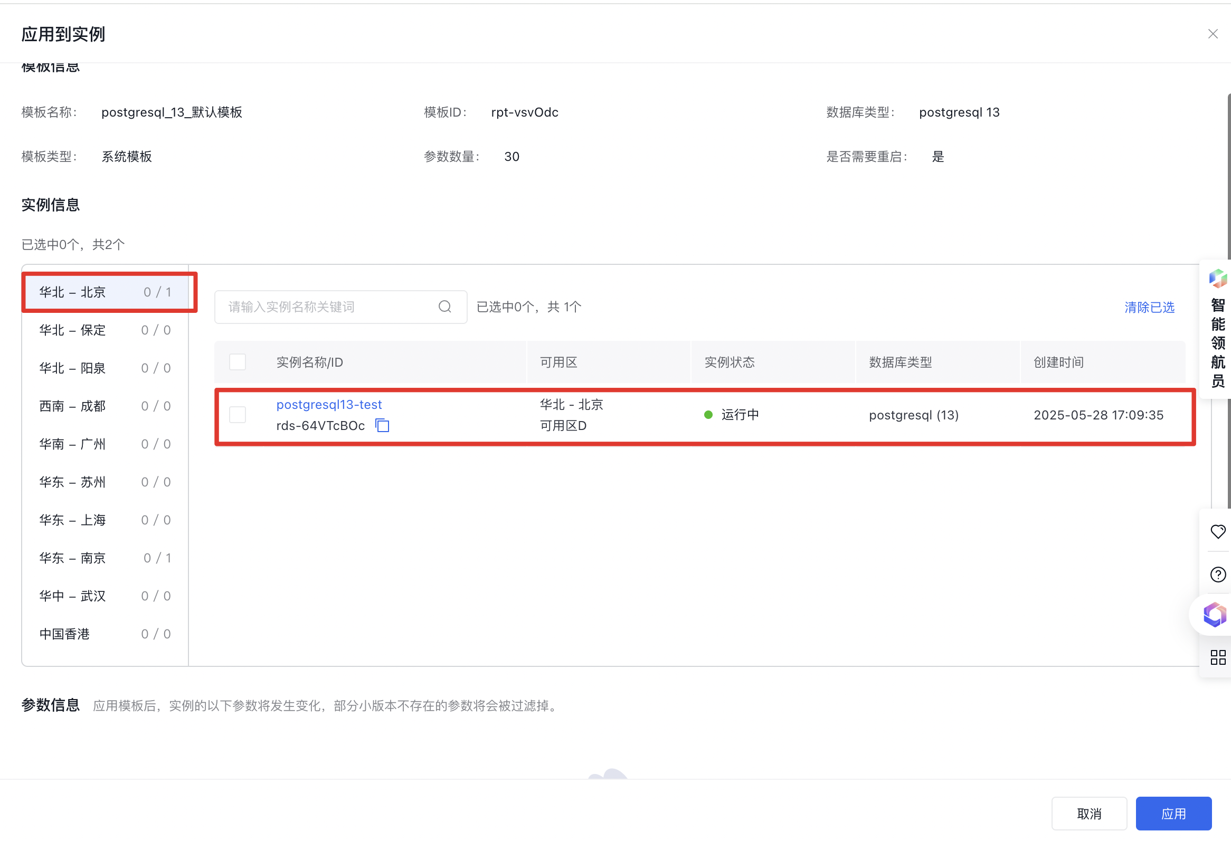Click the 取消 button
The height and width of the screenshot is (841, 1231).
[x=1088, y=814]
